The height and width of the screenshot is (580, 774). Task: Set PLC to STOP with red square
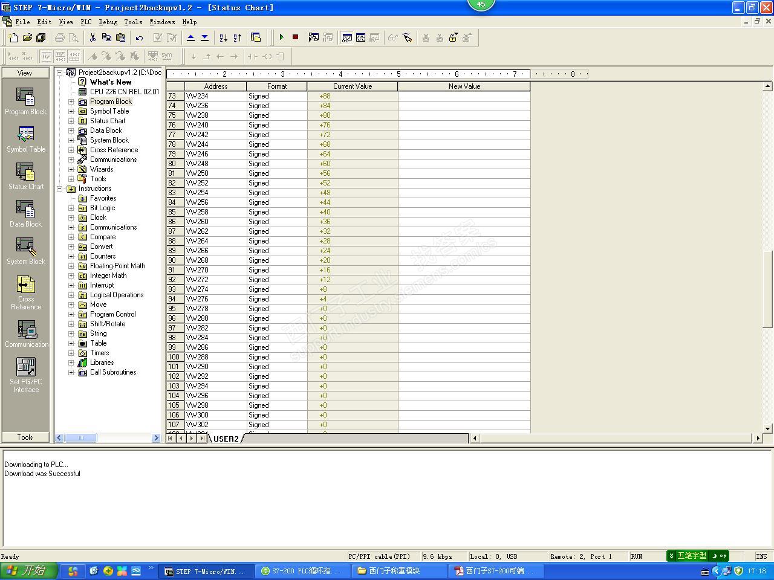click(x=295, y=37)
